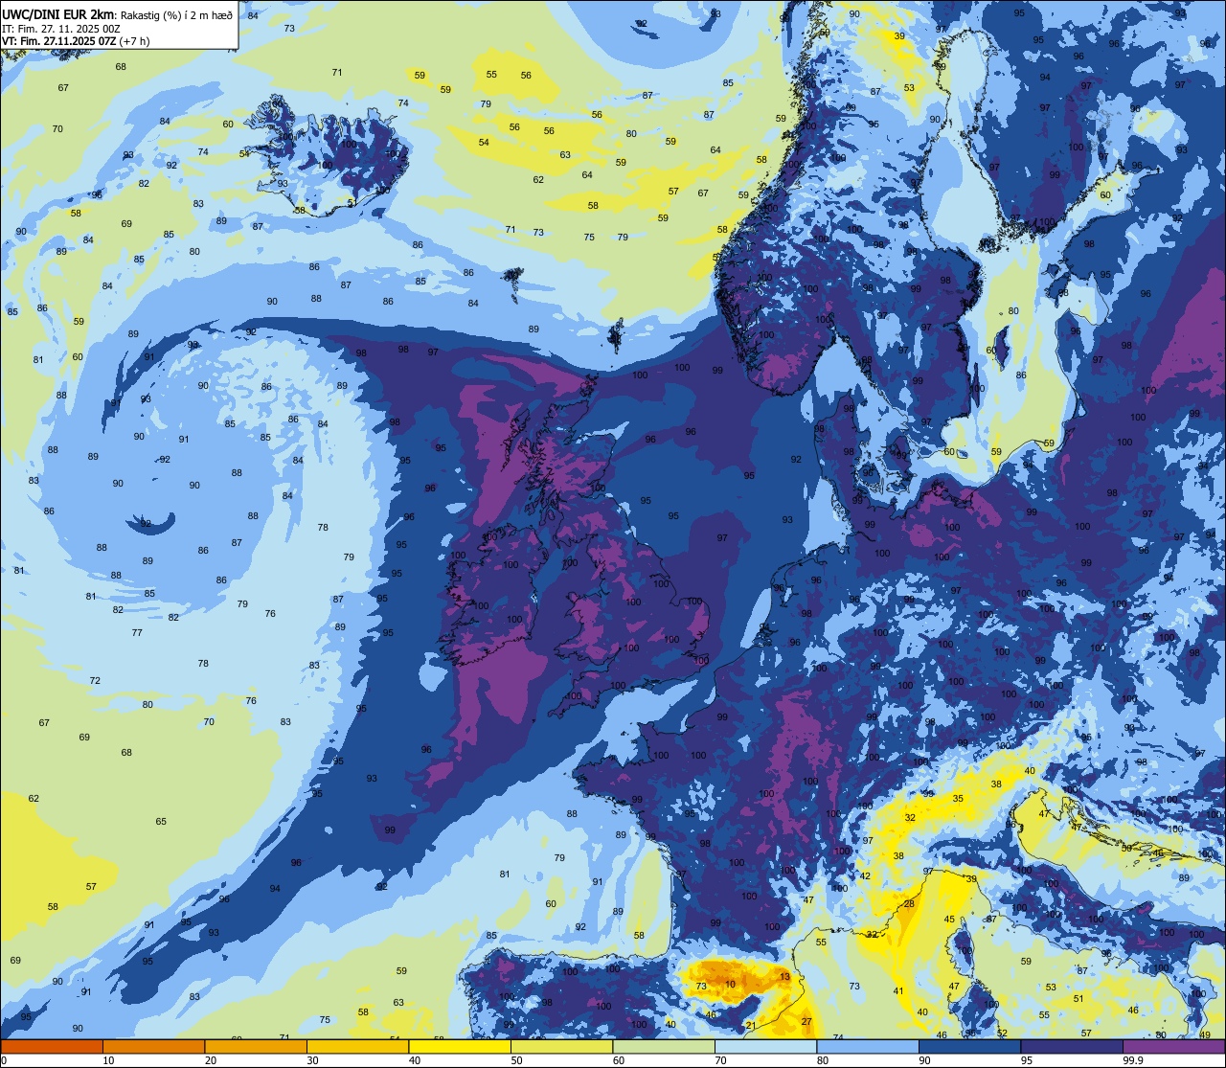Click the '77' value in the Atlantic

pos(137,633)
